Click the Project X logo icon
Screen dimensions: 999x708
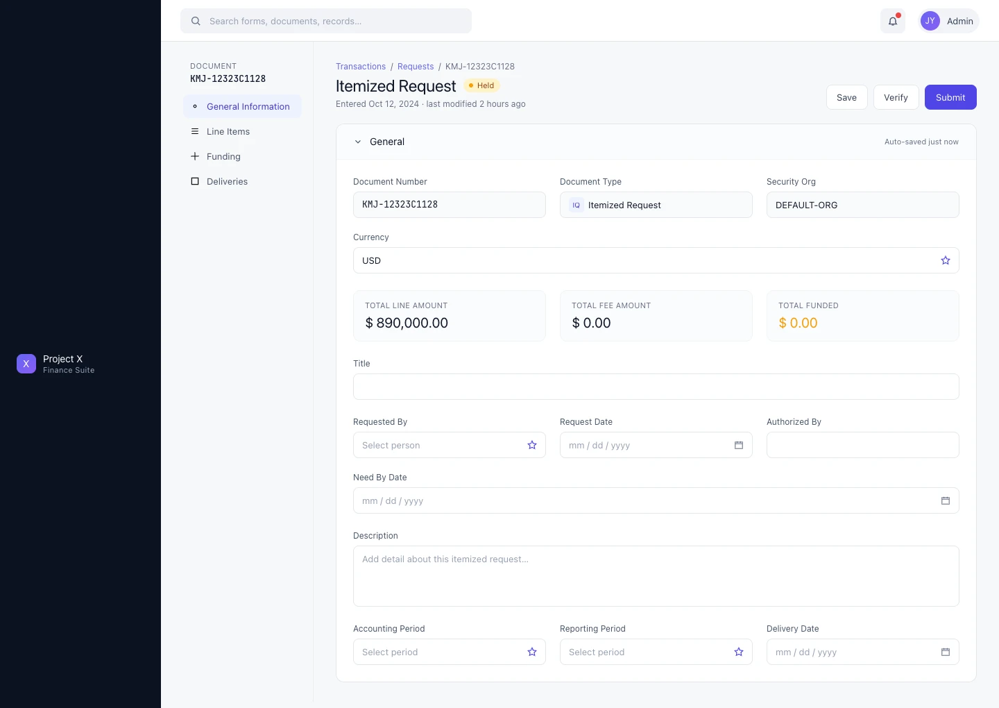(x=26, y=364)
